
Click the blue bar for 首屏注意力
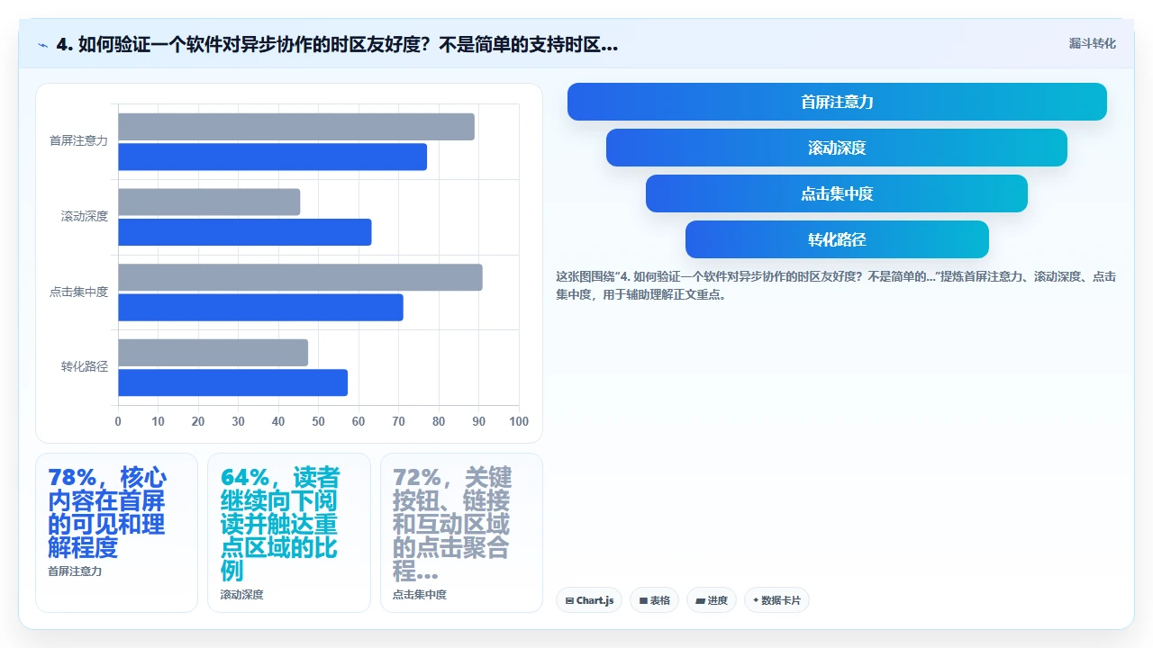point(272,157)
